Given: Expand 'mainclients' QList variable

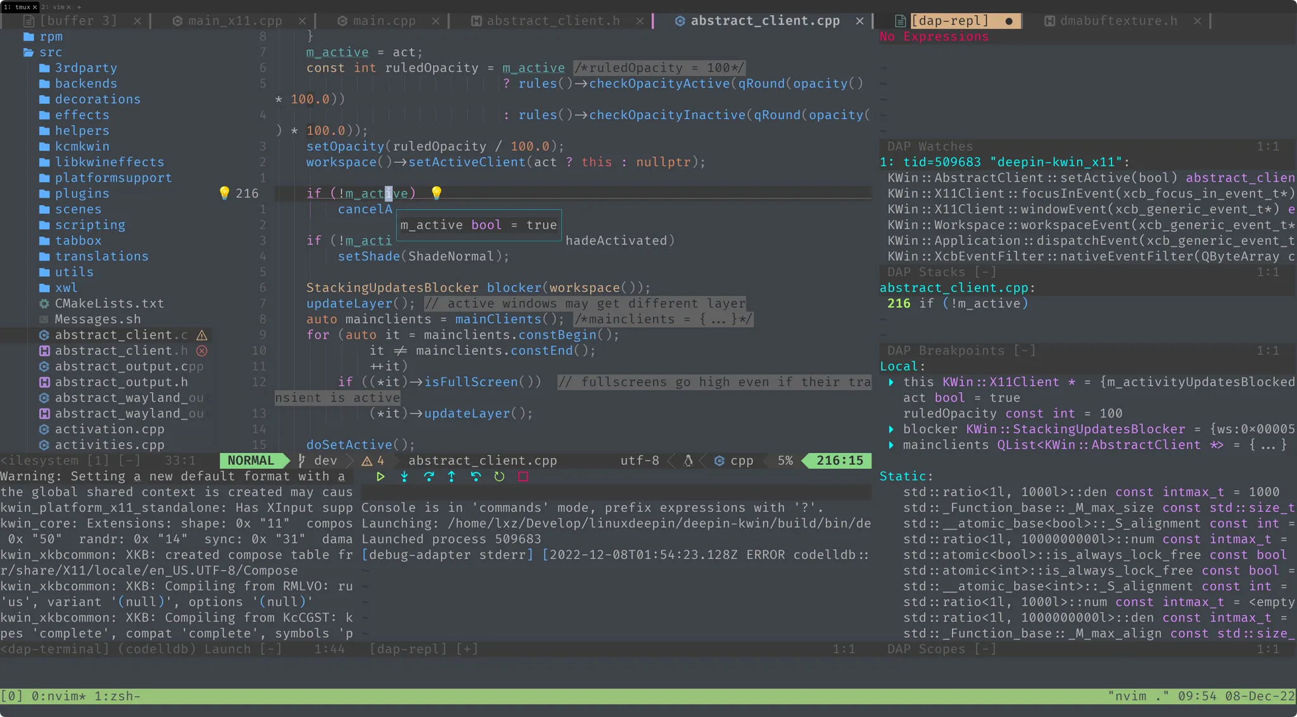Looking at the screenshot, I should (891, 445).
